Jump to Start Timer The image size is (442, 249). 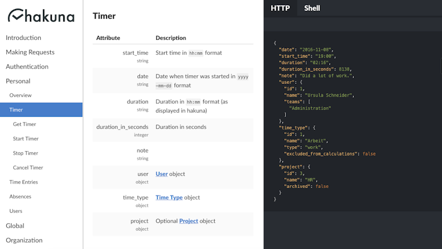(x=26, y=139)
